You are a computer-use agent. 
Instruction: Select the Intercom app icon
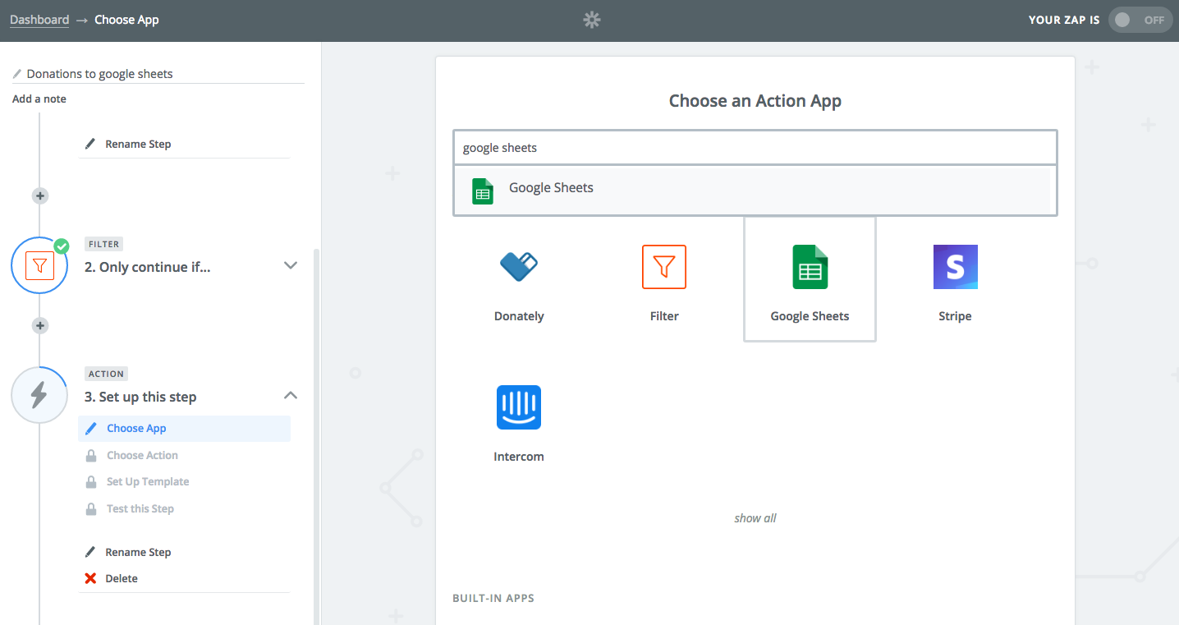coord(519,407)
